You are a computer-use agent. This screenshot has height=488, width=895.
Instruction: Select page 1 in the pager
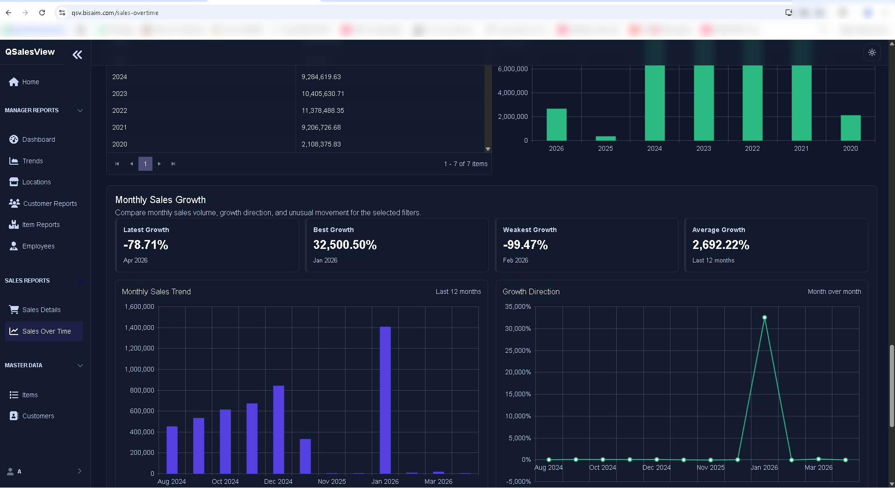(145, 164)
